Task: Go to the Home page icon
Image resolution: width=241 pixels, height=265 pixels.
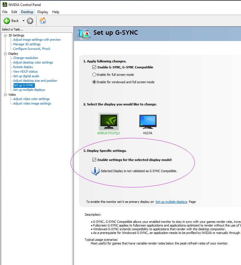Action: [x=43, y=21]
